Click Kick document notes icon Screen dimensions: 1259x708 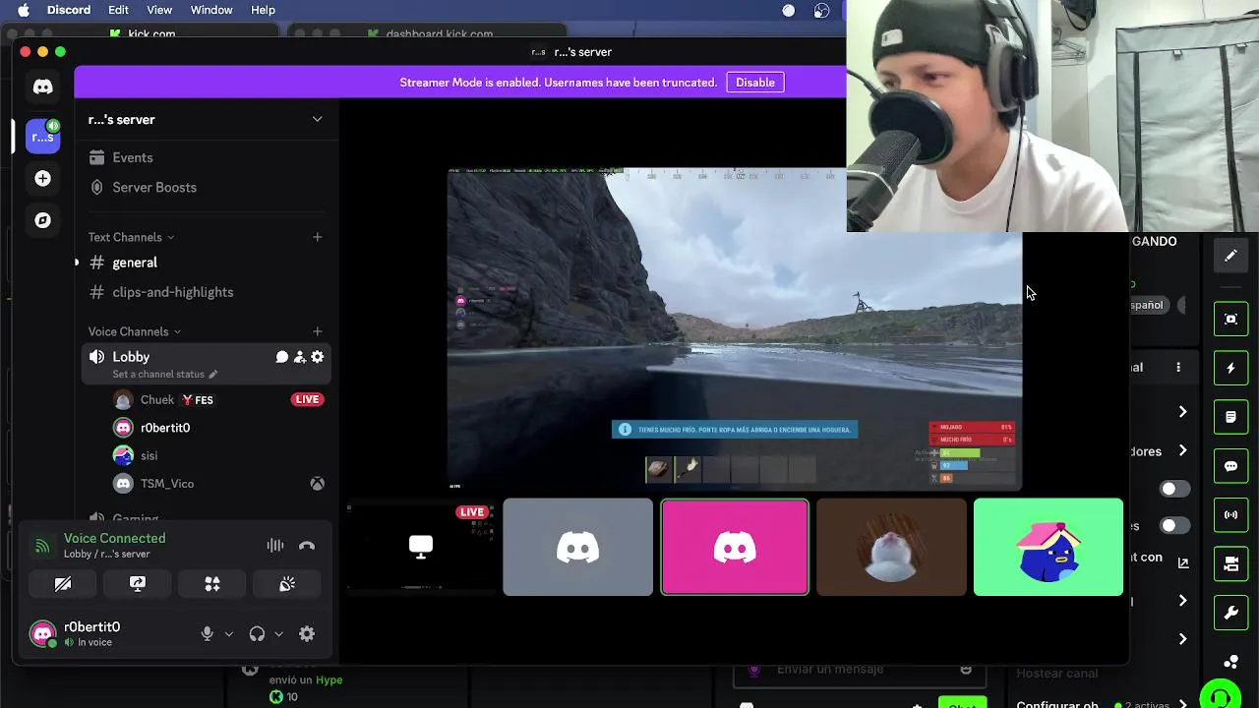click(x=1230, y=417)
